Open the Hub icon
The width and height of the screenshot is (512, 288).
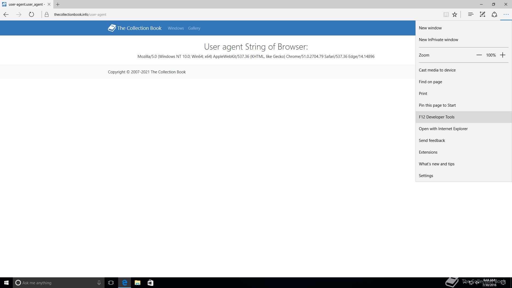(471, 14)
